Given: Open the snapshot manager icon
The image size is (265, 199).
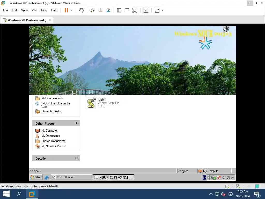Looking at the screenshot, I should pyautogui.click(x=108, y=10).
